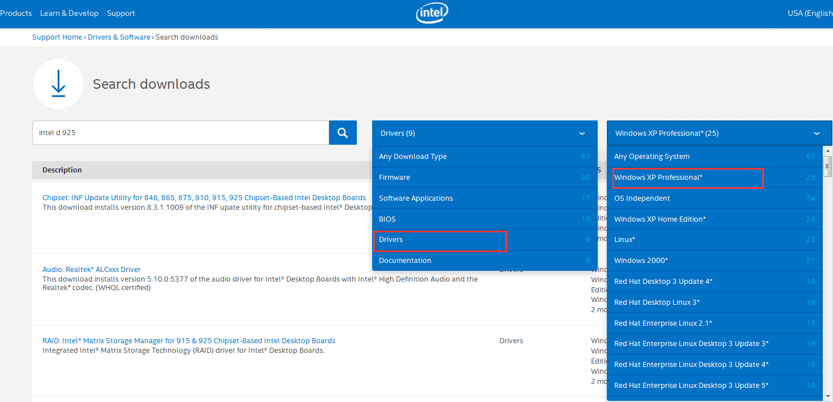Select the BIOS download type
The height and width of the screenshot is (402, 833).
click(x=485, y=219)
